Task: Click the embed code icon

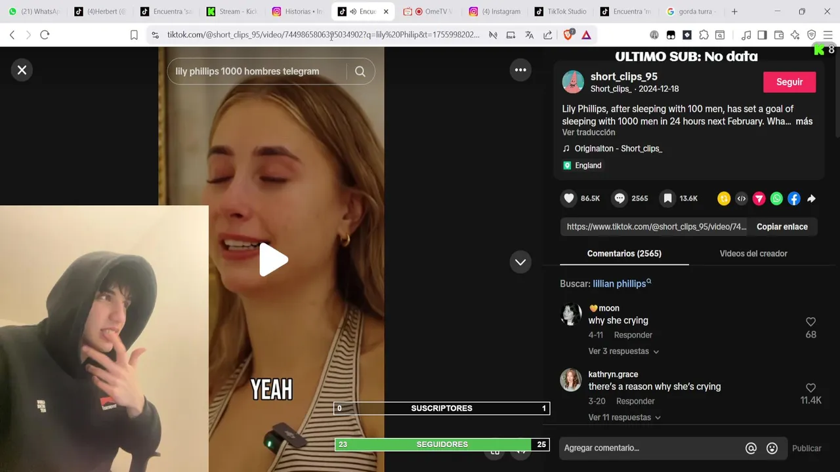Action: point(742,199)
